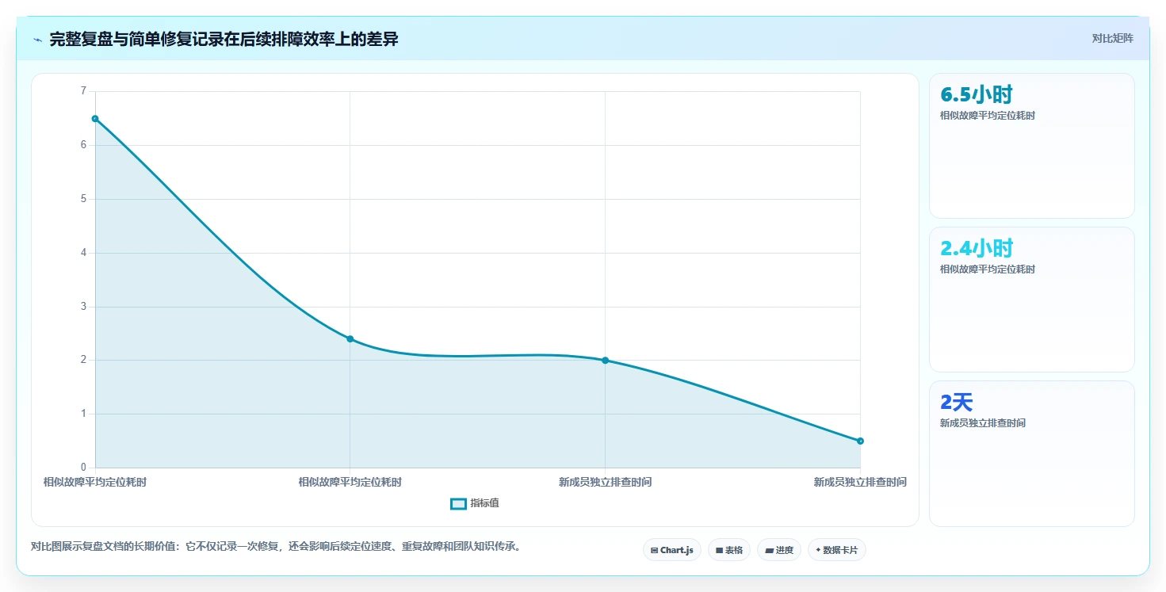Viewport: 1166px width, 592px height.
Task: Click the 6.5小时 card value
Action: click(x=977, y=94)
